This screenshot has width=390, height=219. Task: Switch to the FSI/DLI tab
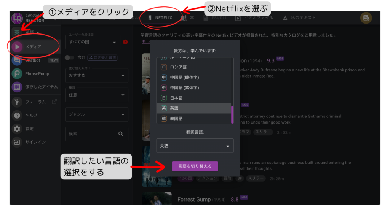215,18
